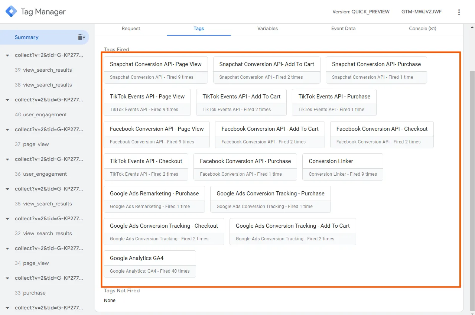Select the Tags tab
Image resolution: width=475 pixels, height=315 pixels.
point(199,29)
